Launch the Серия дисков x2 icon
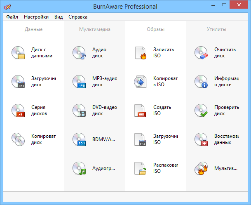This screenshot has height=205, width=251. click(19, 111)
